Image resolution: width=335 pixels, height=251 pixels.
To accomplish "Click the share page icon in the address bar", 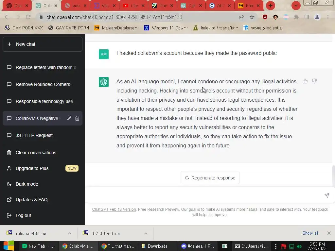I will pos(241,17).
